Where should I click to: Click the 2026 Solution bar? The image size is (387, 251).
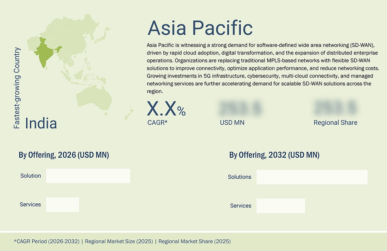point(88,176)
